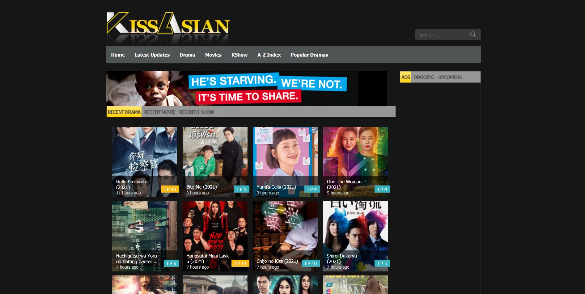Click EP 14 badge on Hongsutai Maai Layk

(240, 264)
